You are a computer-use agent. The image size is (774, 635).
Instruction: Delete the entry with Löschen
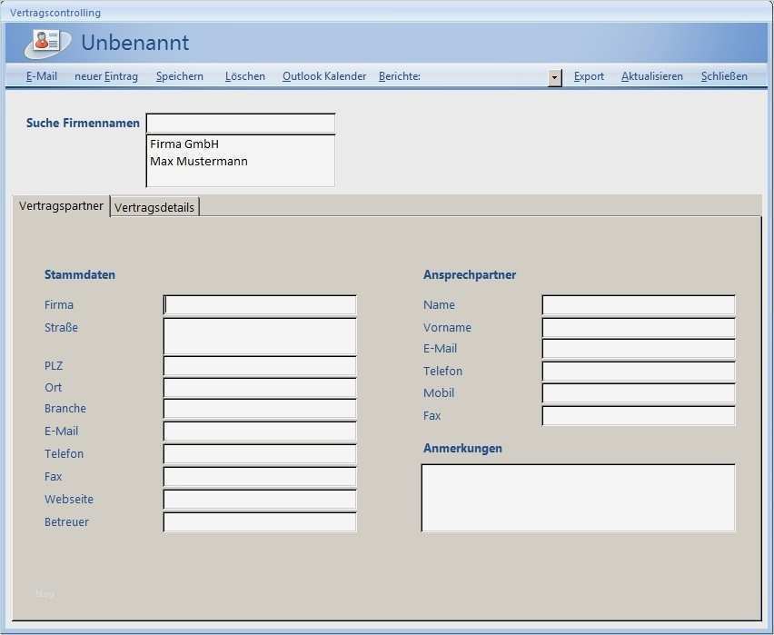tap(244, 76)
